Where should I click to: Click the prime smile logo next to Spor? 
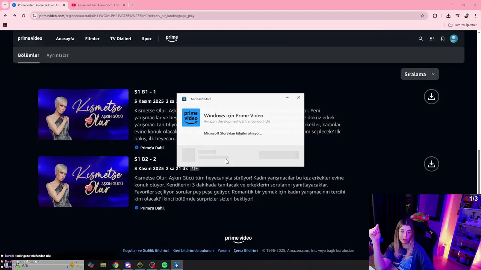pyautogui.click(x=172, y=38)
